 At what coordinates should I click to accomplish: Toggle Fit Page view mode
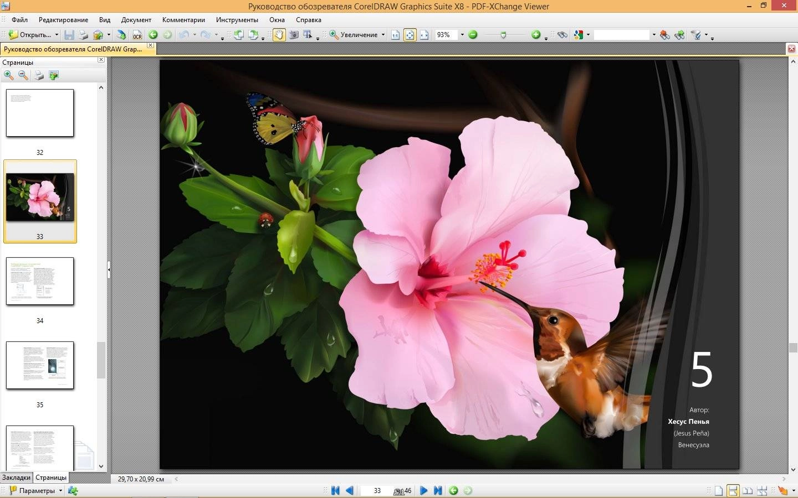(410, 35)
